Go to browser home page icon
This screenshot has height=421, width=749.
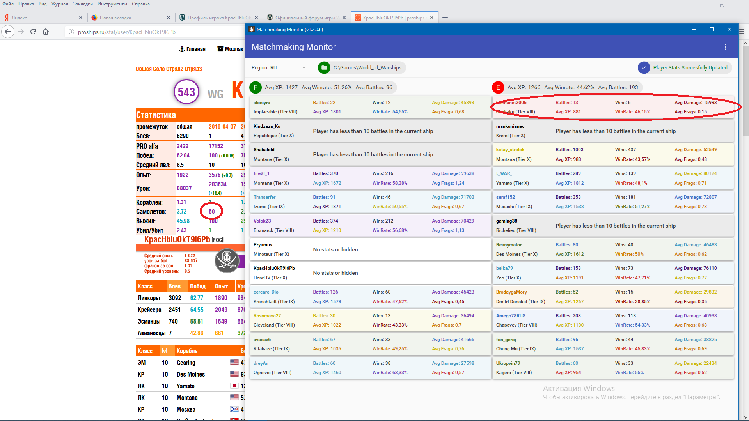tap(46, 32)
